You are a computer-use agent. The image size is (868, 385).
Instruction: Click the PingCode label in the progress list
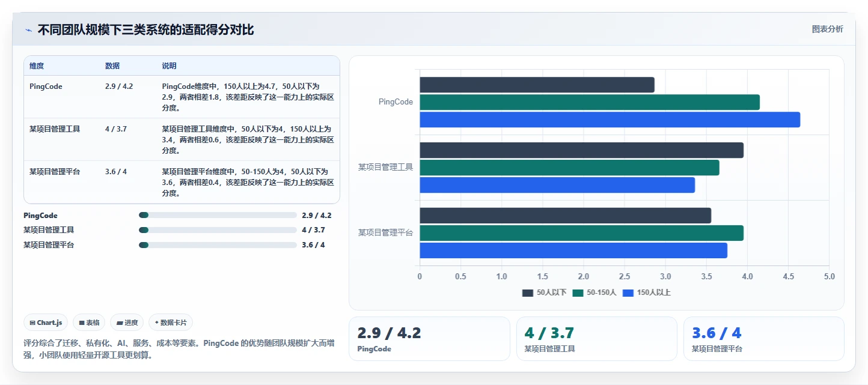[40, 215]
